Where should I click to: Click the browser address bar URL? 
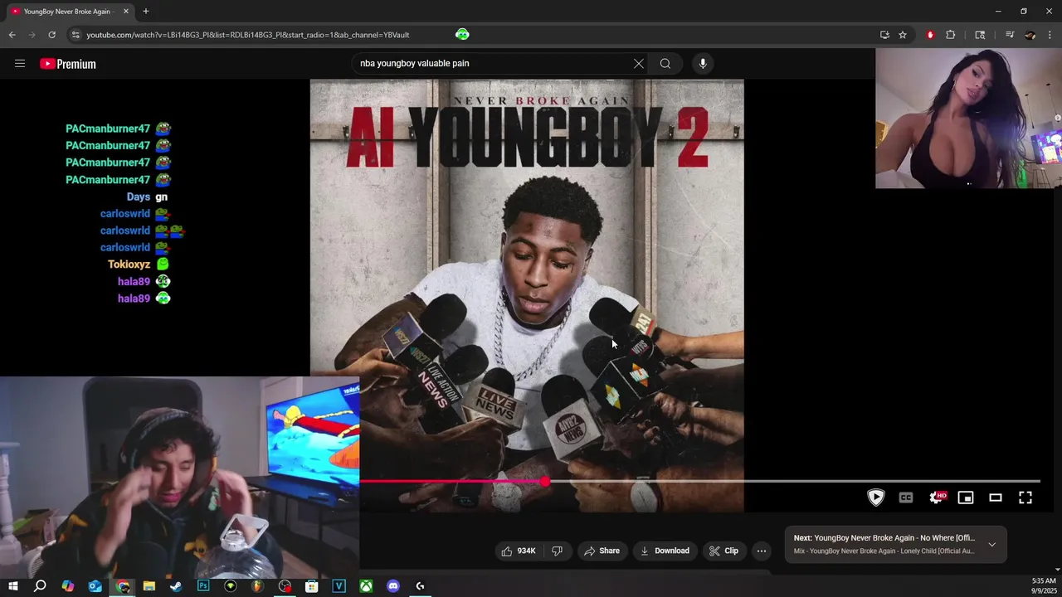coord(248,35)
